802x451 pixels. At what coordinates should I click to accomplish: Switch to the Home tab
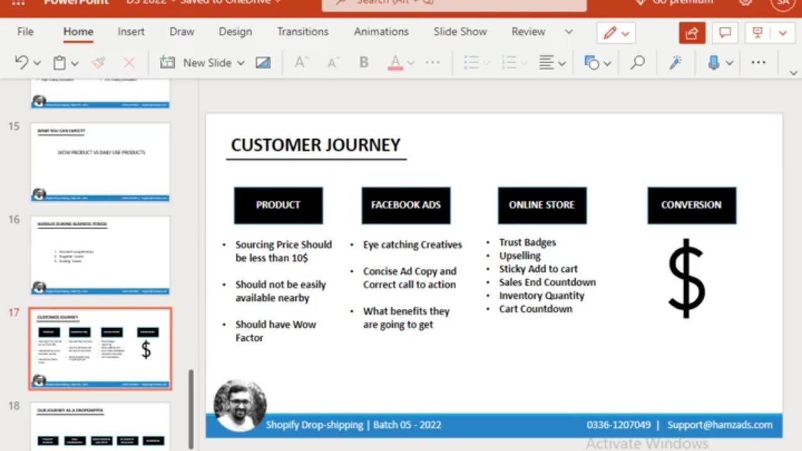point(78,31)
